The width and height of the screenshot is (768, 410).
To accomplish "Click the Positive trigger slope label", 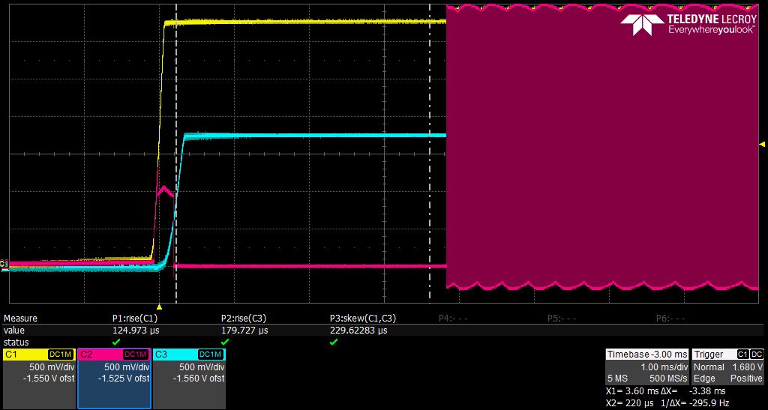I will pyautogui.click(x=747, y=379).
